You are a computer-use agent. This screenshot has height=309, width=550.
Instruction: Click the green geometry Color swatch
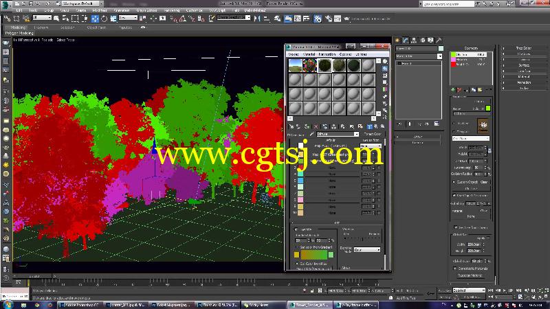click(488, 108)
